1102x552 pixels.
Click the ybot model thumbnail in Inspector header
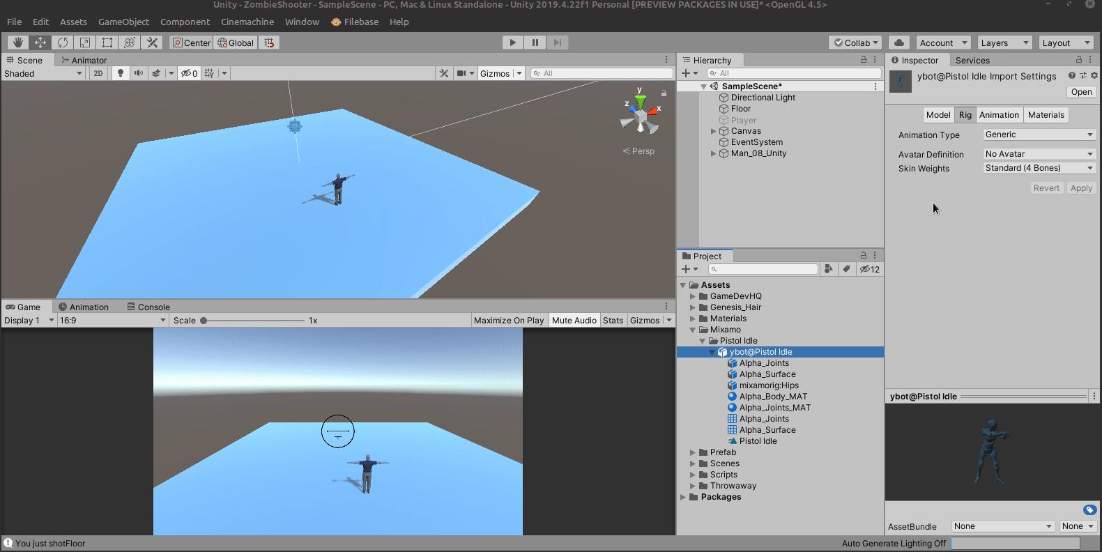coord(901,82)
